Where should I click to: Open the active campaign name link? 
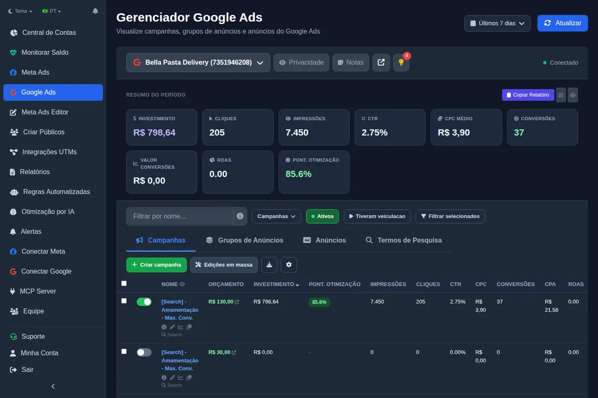pyautogui.click(x=180, y=310)
